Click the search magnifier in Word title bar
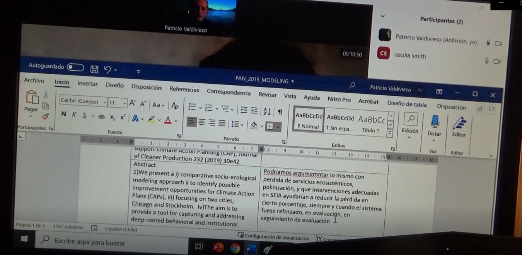 point(352,85)
